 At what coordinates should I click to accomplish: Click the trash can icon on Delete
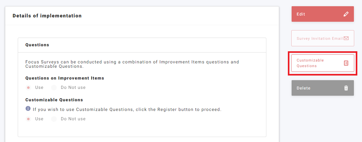pyautogui.click(x=346, y=88)
